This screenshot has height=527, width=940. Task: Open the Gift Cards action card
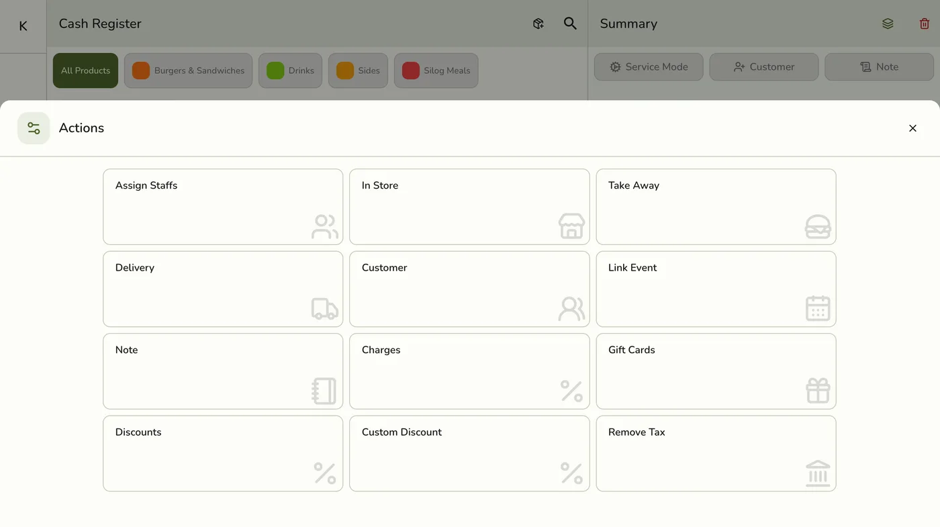click(x=716, y=371)
